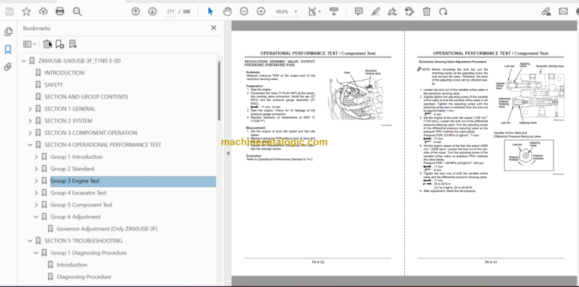Jump to SECTION AND GROUP CONTENTS

pyautogui.click(x=86, y=96)
